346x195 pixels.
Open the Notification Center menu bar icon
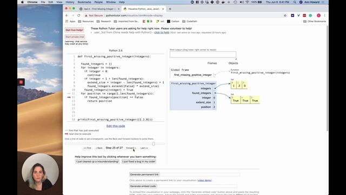click(323, 2)
